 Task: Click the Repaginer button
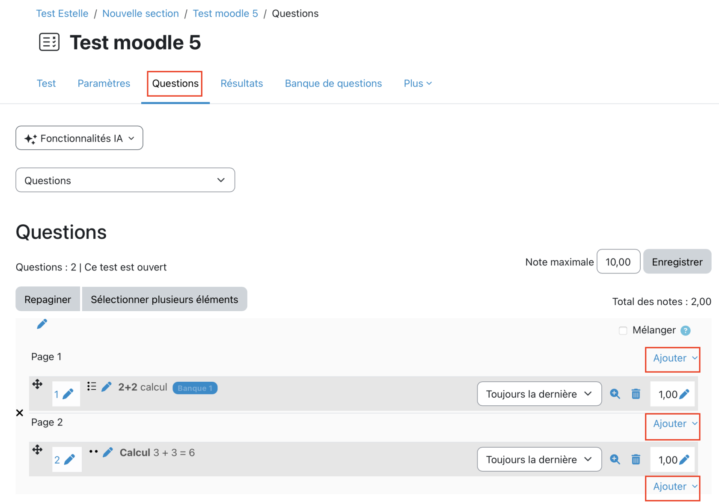coord(48,299)
